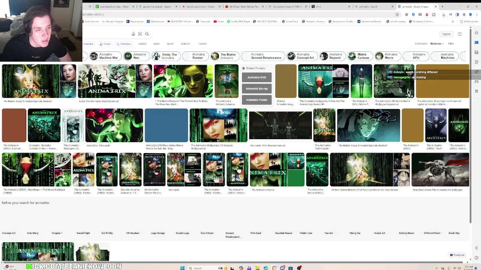Open the browser Downloads icon
Screen dimensions: 481x270
click(x=444, y=15)
